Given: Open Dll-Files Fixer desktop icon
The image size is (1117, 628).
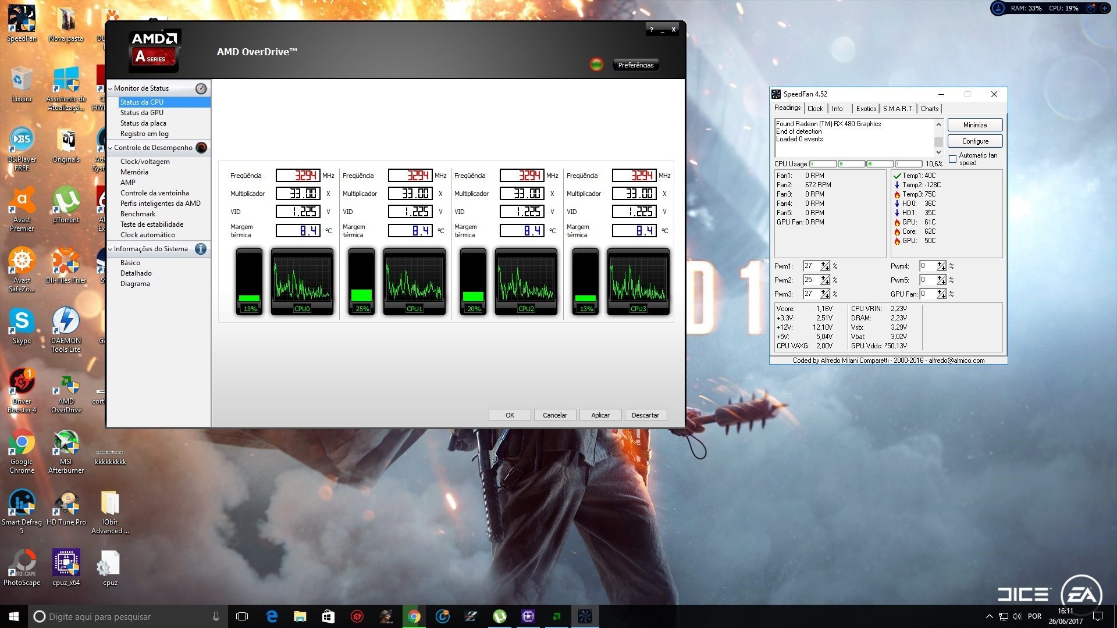Looking at the screenshot, I should tap(66, 265).
